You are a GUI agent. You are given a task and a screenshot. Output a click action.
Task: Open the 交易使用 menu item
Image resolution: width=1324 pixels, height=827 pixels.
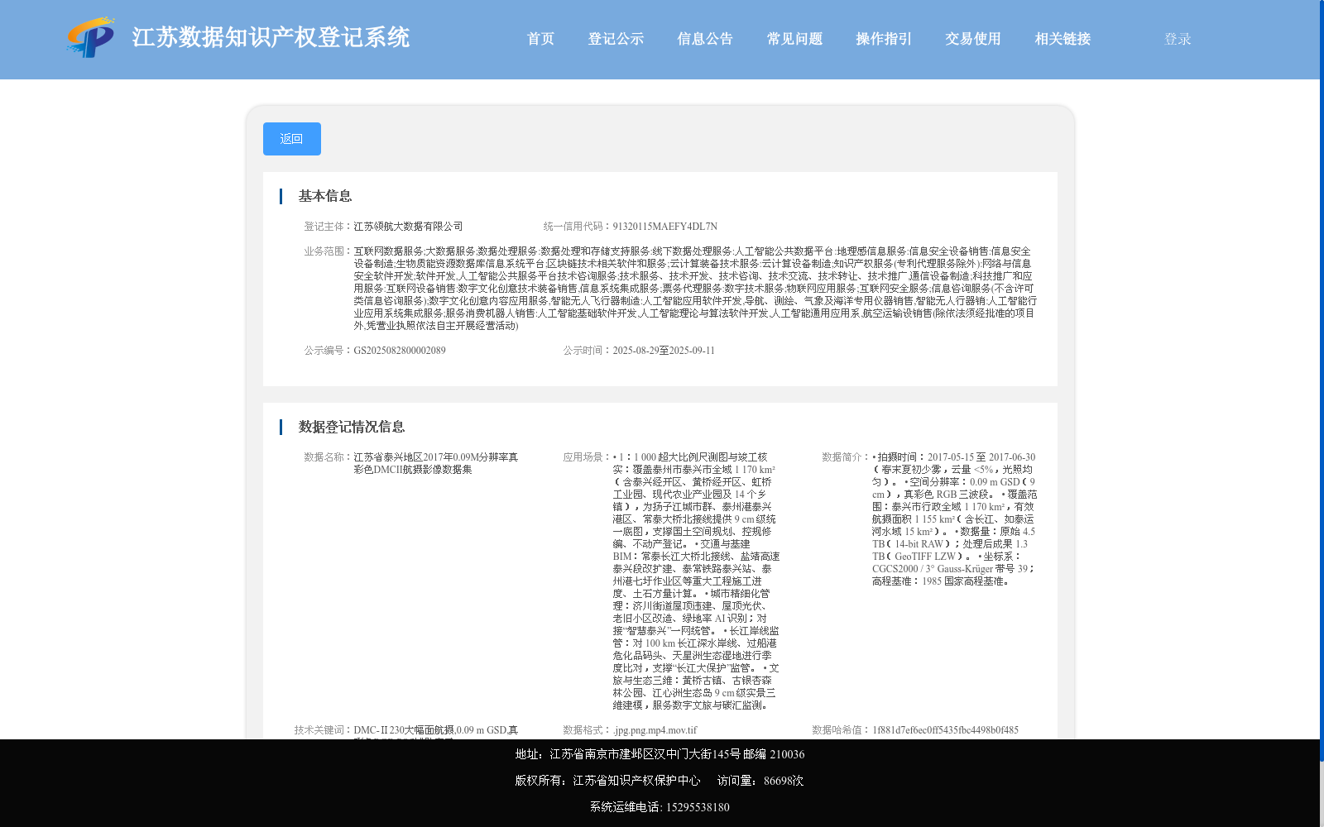pyautogui.click(x=973, y=39)
